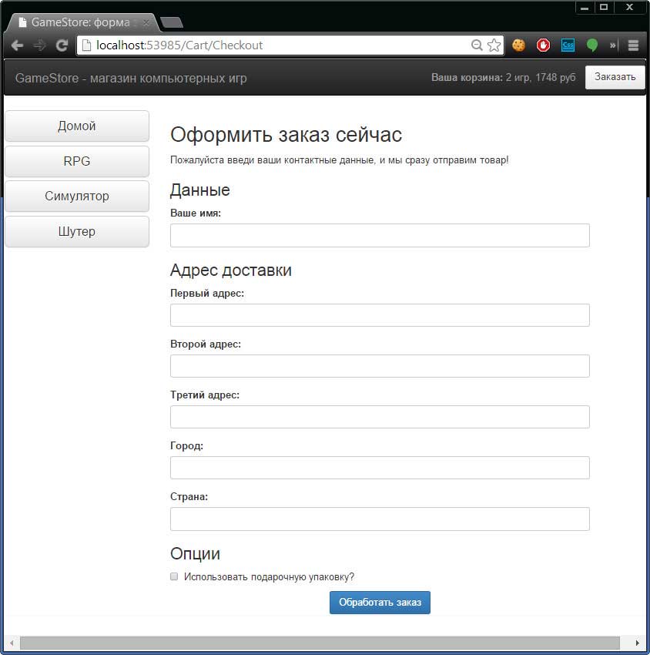Open a new tab with the blank tab button

172,22
